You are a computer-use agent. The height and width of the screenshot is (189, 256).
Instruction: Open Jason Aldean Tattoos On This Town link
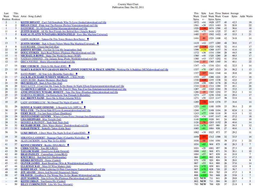53,39
